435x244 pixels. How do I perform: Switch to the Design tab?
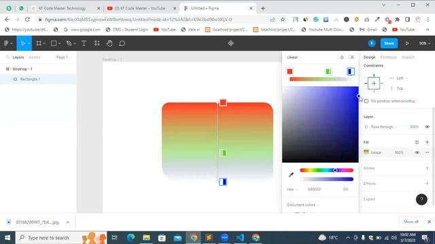tap(369, 57)
